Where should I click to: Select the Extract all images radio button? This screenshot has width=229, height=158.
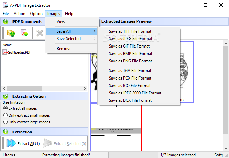coord(5,108)
